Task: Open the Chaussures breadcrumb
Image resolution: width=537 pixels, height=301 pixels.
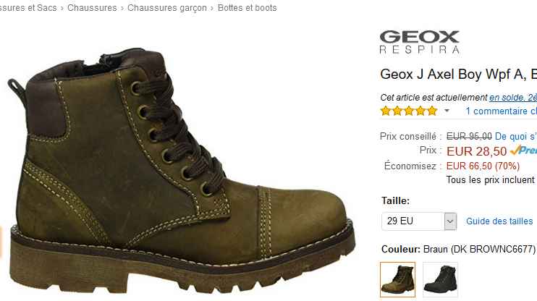Action: (x=92, y=7)
